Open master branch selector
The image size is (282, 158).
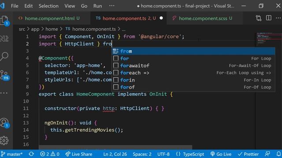click(11, 154)
